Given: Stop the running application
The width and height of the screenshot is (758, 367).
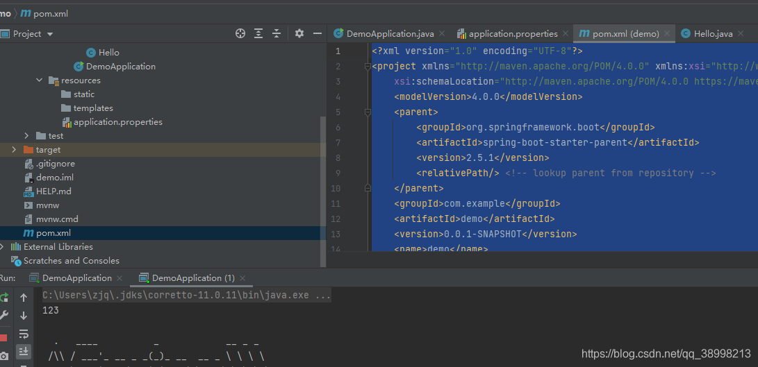Looking at the screenshot, I should click(x=3, y=338).
